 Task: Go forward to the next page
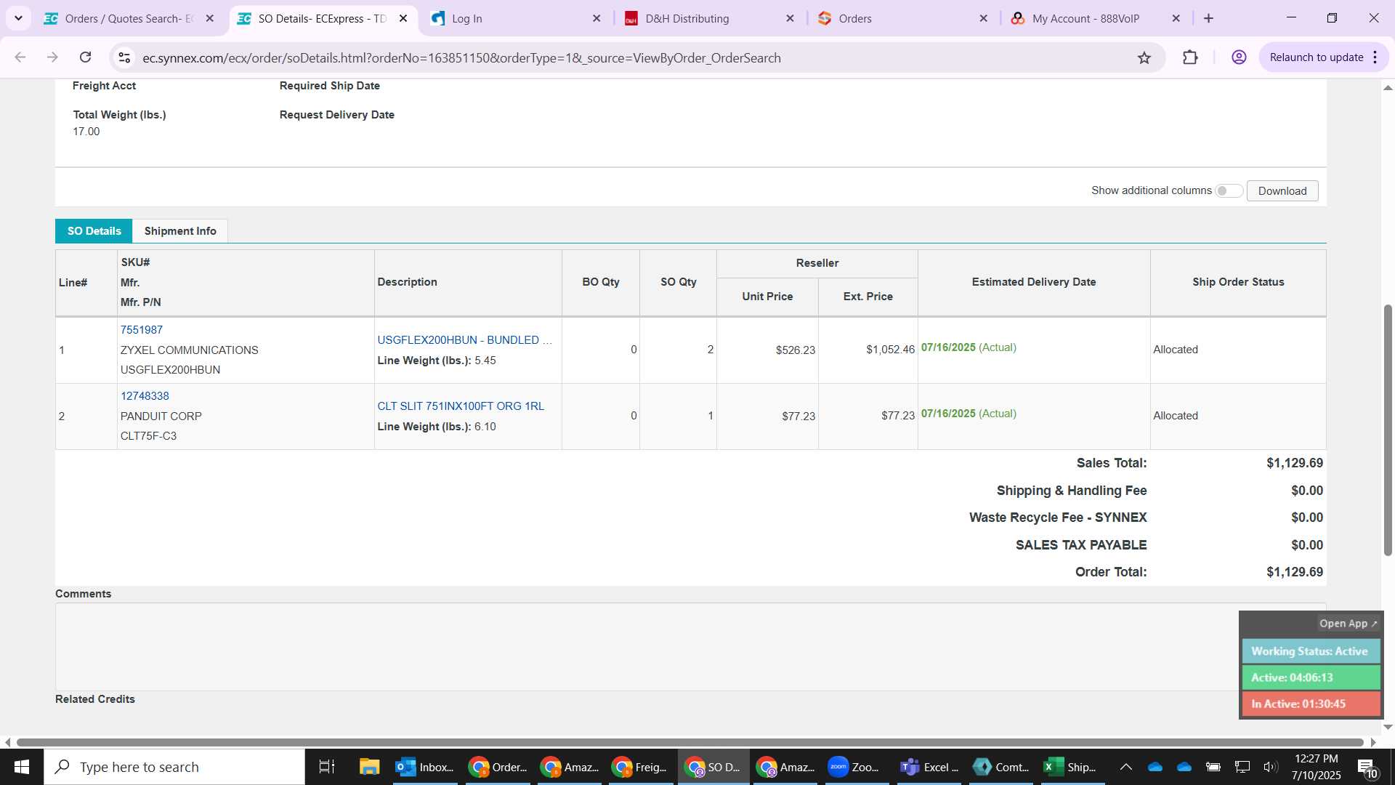pyautogui.click(x=52, y=57)
